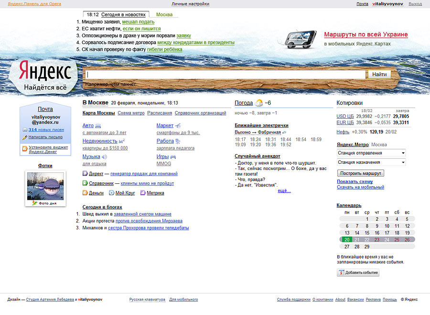Click the orange Dengi icon
The image size is (430, 315).
click(x=85, y=193)
